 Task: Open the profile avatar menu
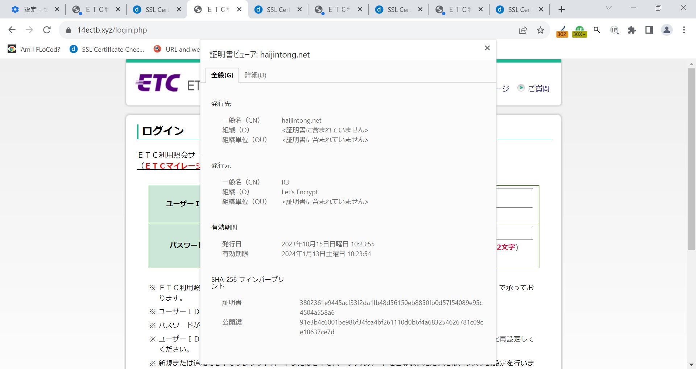pyautogui.click(x=667, y=30)
